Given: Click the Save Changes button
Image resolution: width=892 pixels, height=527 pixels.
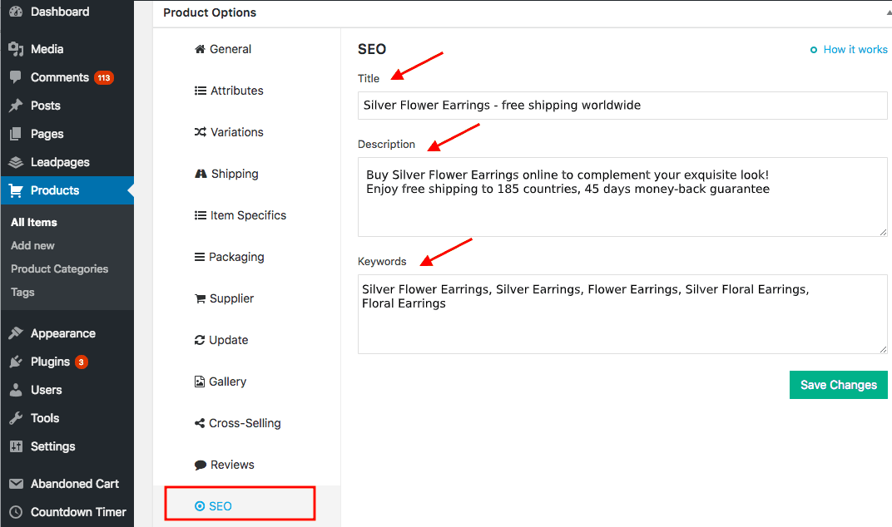Looking at the screenshot, I should tap(838, 385).
